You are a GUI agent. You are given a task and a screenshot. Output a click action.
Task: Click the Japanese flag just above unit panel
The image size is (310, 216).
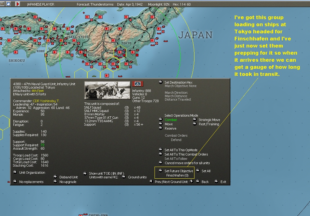(x=107, y=75)
